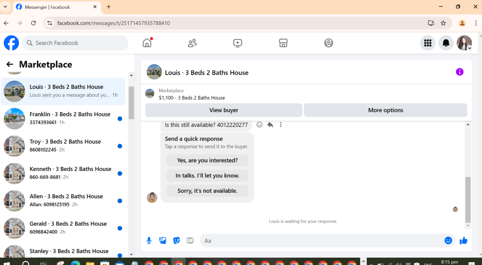Open Troy conversation in chat list

point(63,146)
